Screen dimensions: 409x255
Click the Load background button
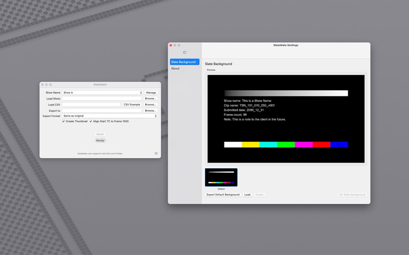(x=247, y=195)
